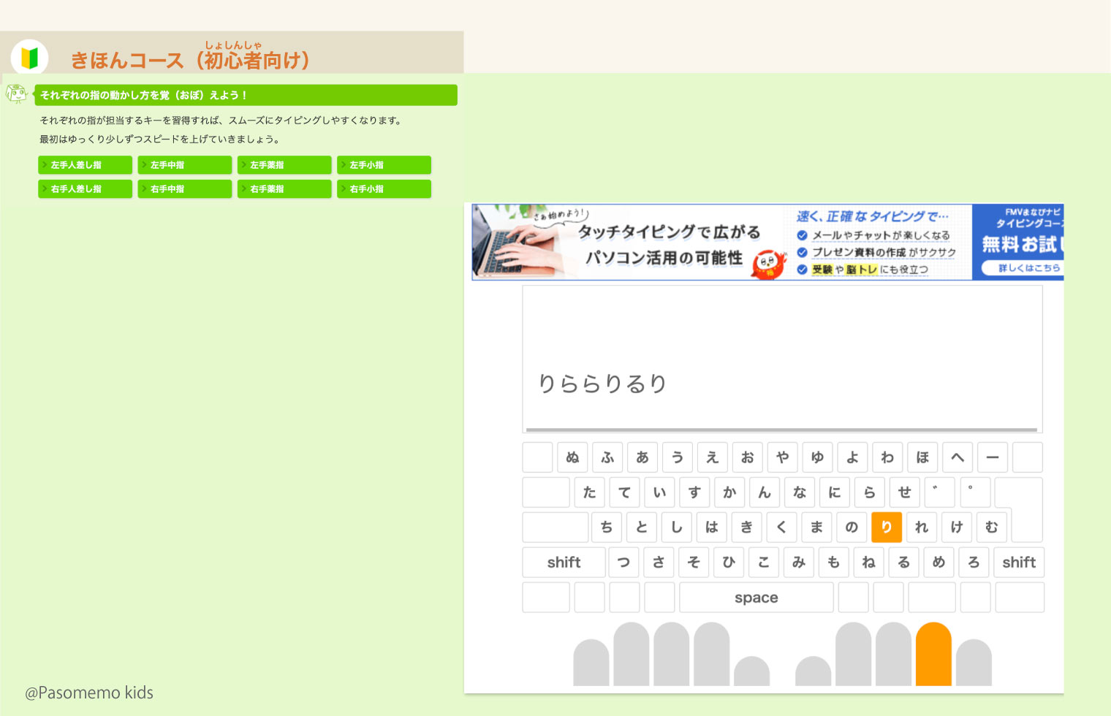Click the き key on keyboard
The height and width of the screenshot is (716, 1111).
747,528
